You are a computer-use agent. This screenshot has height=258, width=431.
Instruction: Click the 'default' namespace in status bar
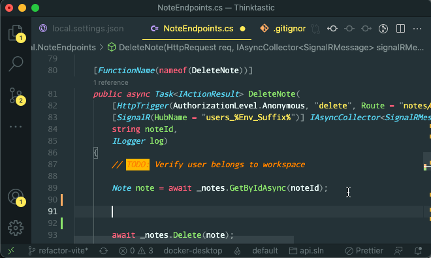[x=265, y=251]
